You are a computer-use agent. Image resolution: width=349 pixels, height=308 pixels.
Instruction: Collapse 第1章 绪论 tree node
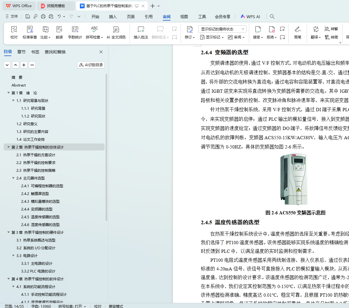click(8, 93)
